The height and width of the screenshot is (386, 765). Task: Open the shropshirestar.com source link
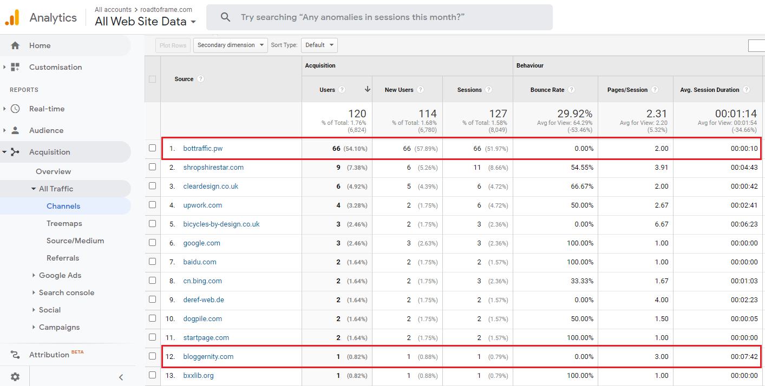point(213,167)
